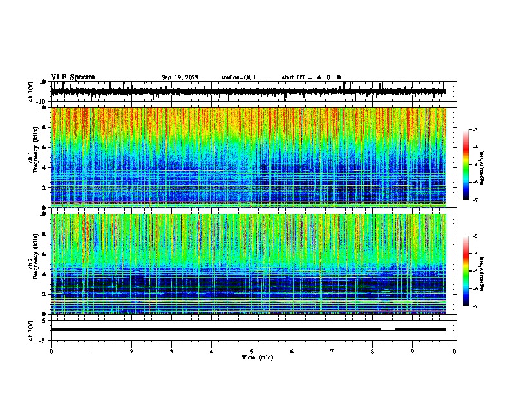Viewport: 510px width, 394px height.
Task: Click time axis tick label '0'
Action: 51,352
